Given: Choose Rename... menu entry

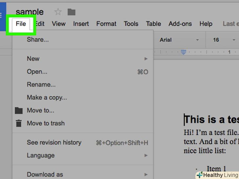Looking at the screenshot, I should tap(83, 85).
